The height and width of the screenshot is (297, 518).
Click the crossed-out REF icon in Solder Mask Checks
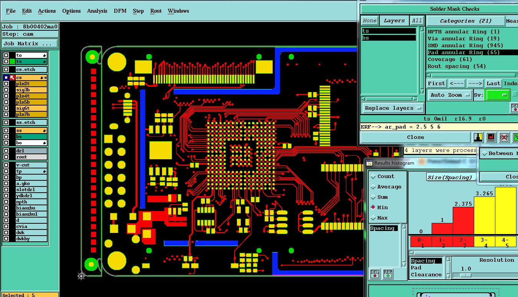click(x=504, y=137)
